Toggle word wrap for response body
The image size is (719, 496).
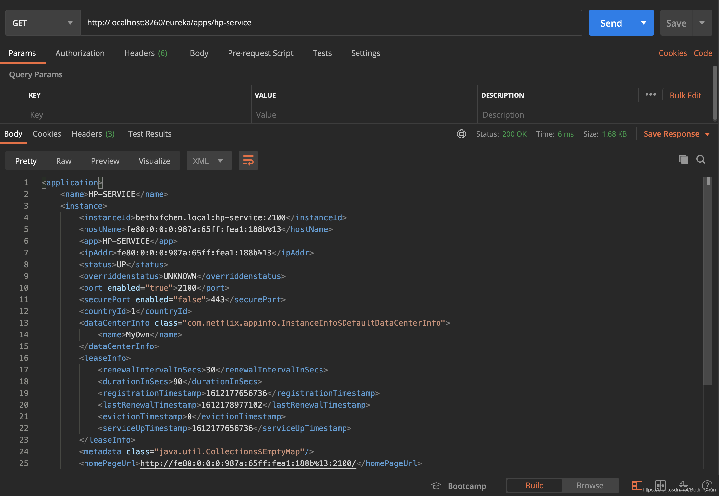click(248, 161)
